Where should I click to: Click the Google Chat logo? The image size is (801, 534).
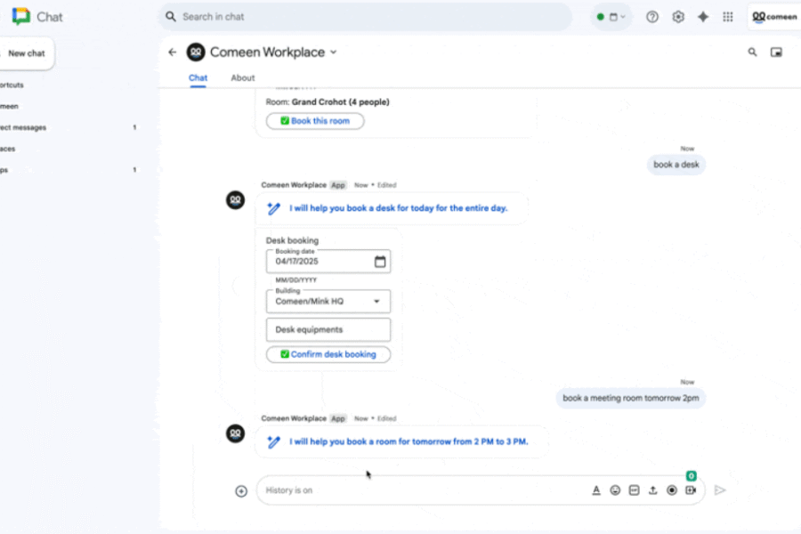tap(21, 16)
